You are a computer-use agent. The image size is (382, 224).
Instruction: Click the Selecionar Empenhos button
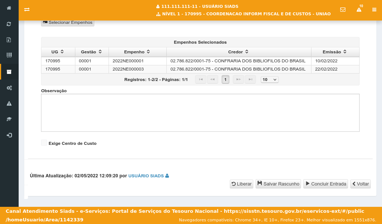pos(68,23)
